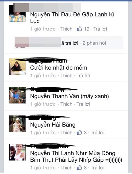Like the 'Nguyễn Thanh Vân (mây xanh)' comment

click(x=66, y=104)
